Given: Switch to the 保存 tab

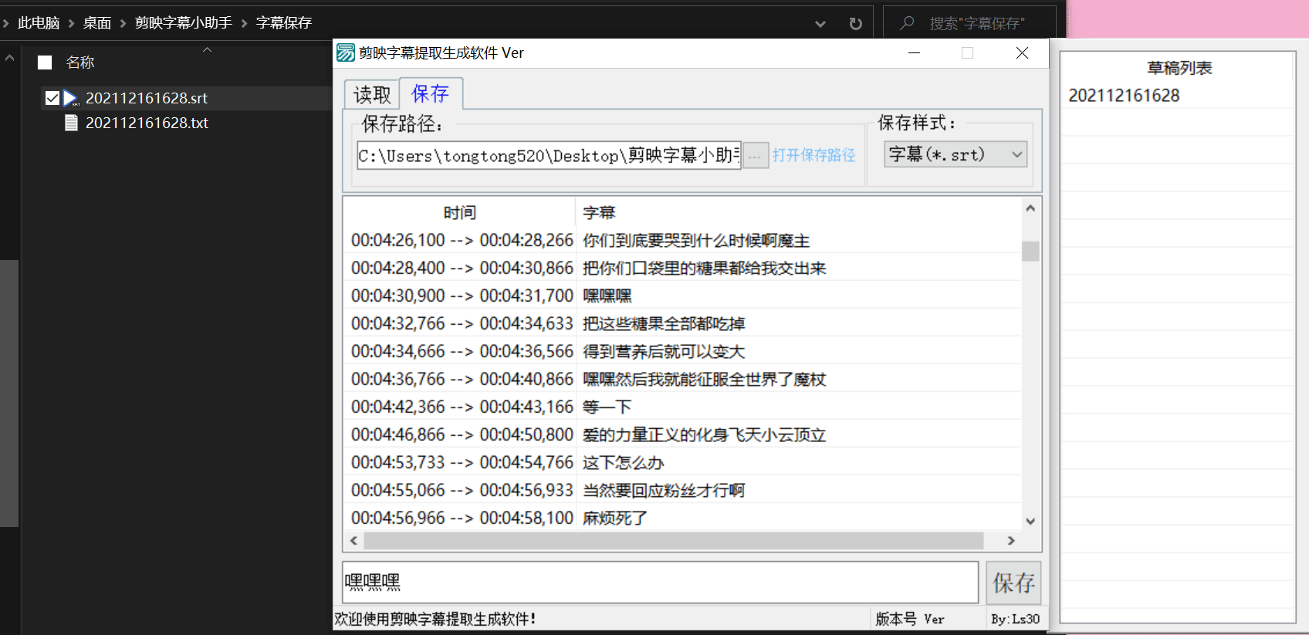Looking at the screenshot, I should tap(430, 93).
